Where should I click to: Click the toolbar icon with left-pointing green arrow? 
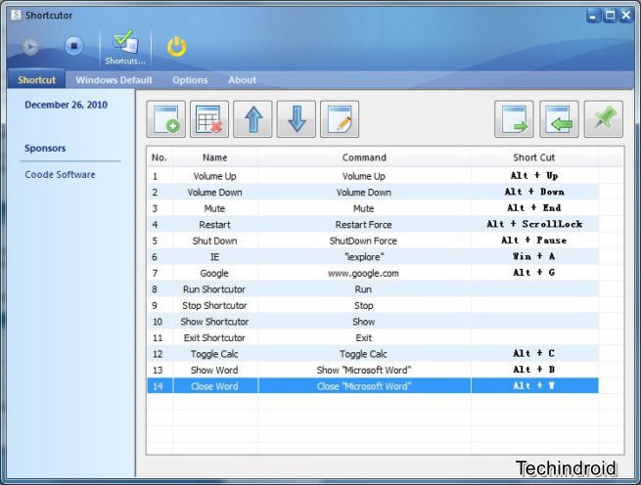559,119
